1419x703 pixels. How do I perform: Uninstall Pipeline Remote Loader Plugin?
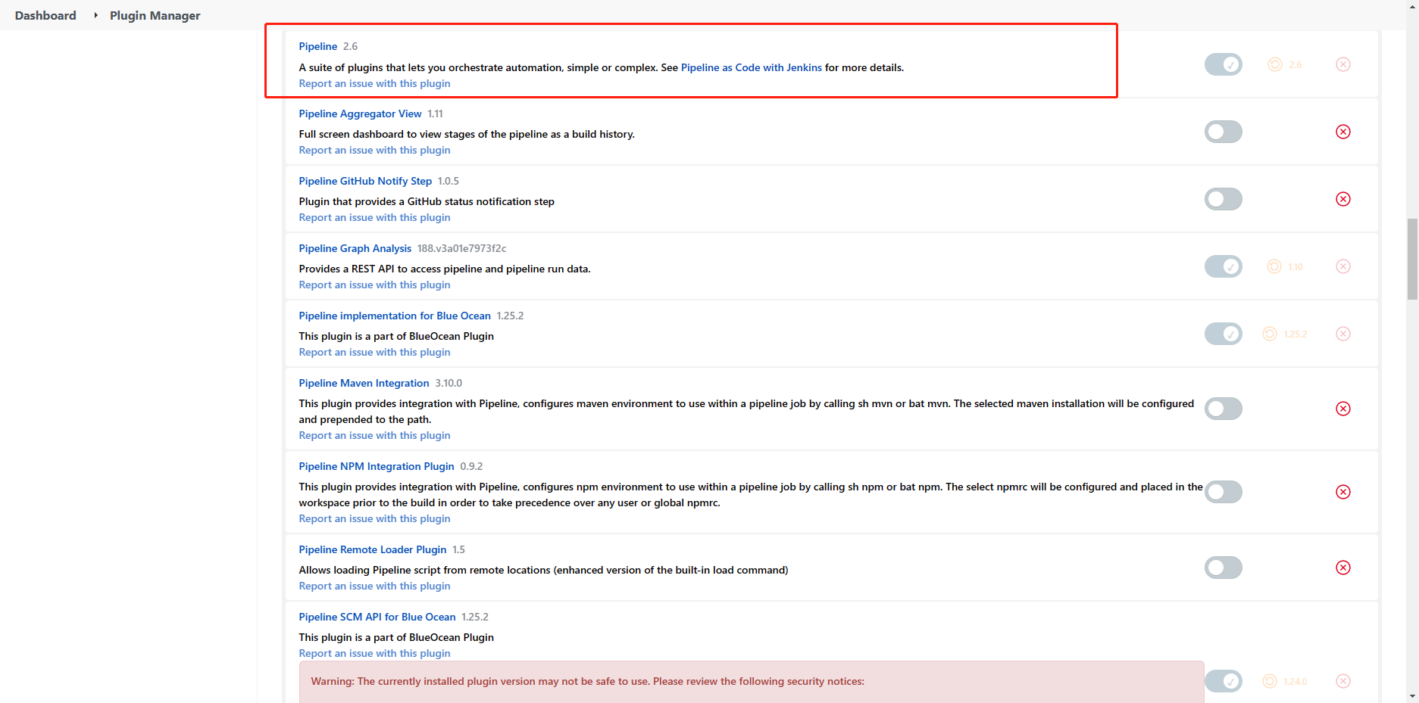[x=1342, y=568]
